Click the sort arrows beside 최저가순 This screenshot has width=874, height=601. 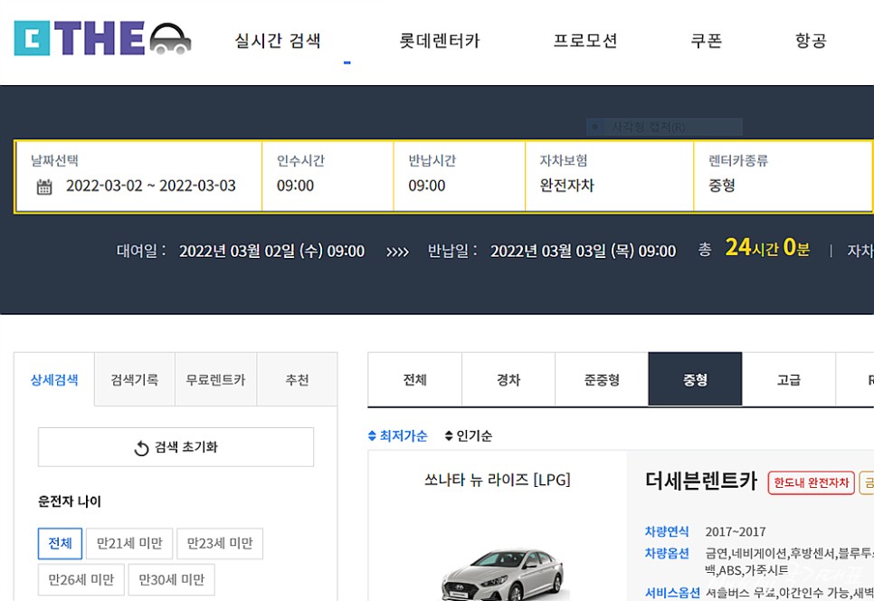point(373,436)
